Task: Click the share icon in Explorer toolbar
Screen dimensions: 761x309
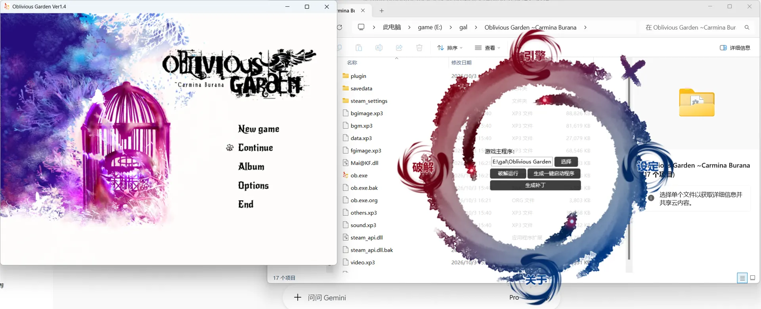Action: click(399, 48)
